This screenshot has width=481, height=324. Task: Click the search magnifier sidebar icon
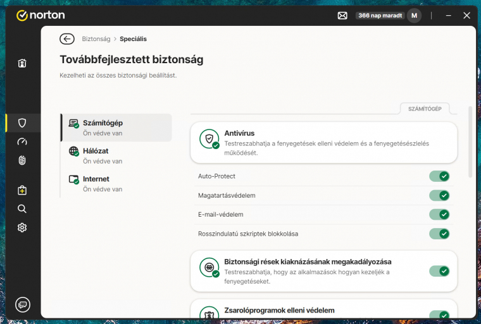tap(22, 208)
